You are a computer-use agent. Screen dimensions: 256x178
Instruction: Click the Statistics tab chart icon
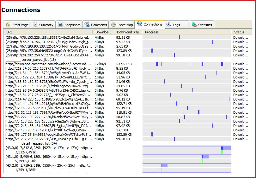point(194,25)
